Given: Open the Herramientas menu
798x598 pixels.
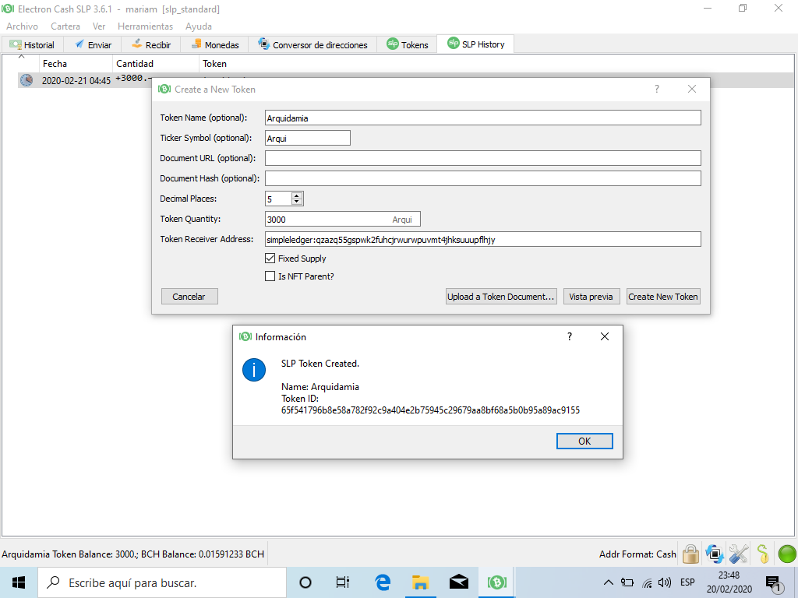Looking at the screenshot, I should pos(145,26).
